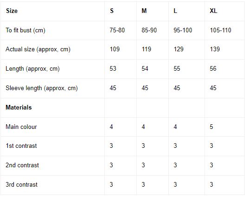Click the XL main colour value 5
Image resolution: width=249 pixels, height=201 pixels.
tap(211, 127)
